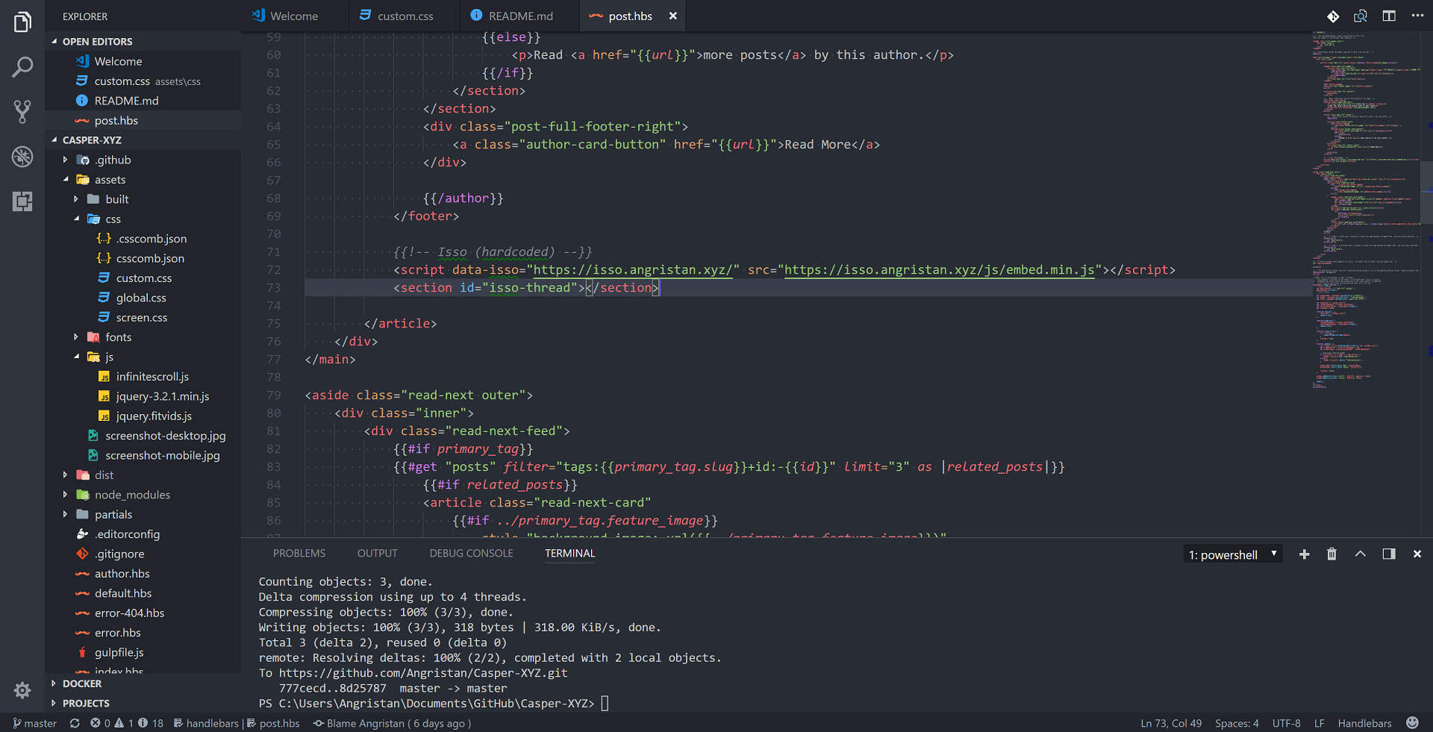Switch to the README.md tab
This screenshot has width=1433, height=732.
click(519, 15)
